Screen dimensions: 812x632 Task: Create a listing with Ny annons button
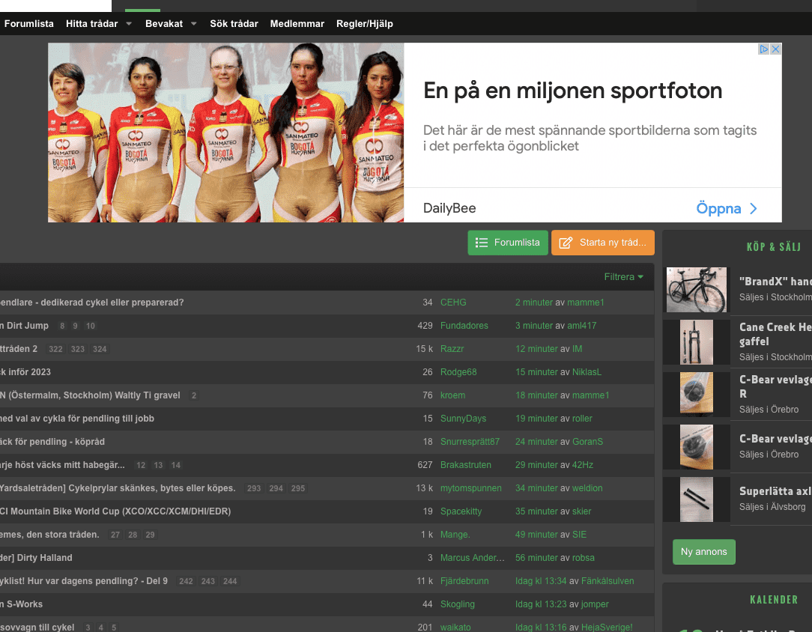tap(703, 552)
